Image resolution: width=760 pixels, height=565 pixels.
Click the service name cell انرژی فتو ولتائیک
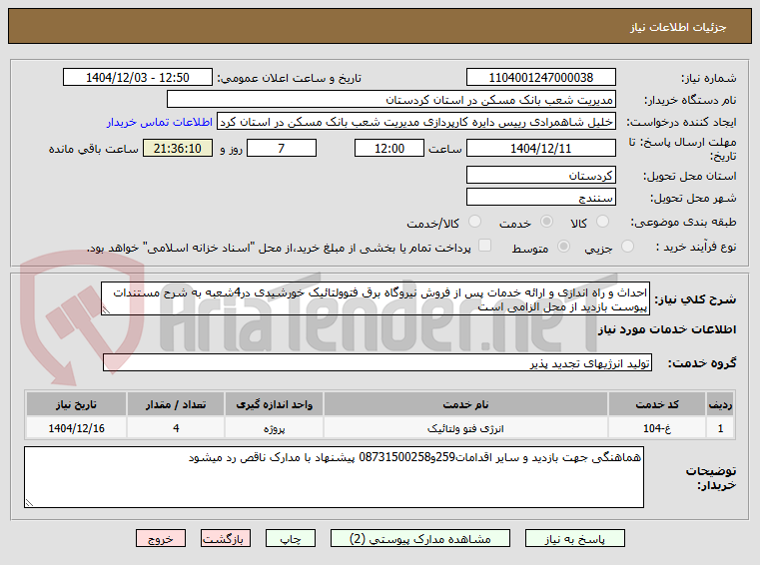tap(465, 428)
